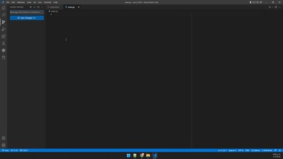Focus the commit message input
This screenshot has width=283, height=159.
point(27,12)
